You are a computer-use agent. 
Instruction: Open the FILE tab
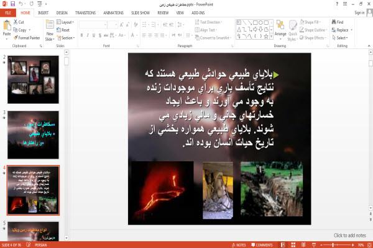tap(8, 13)
